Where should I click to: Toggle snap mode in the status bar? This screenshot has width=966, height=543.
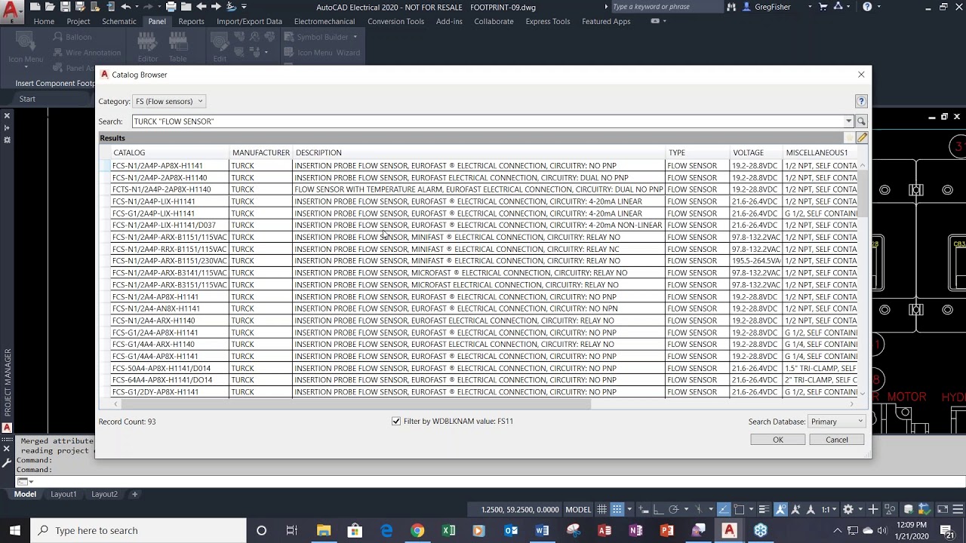(x=617, y=509)
